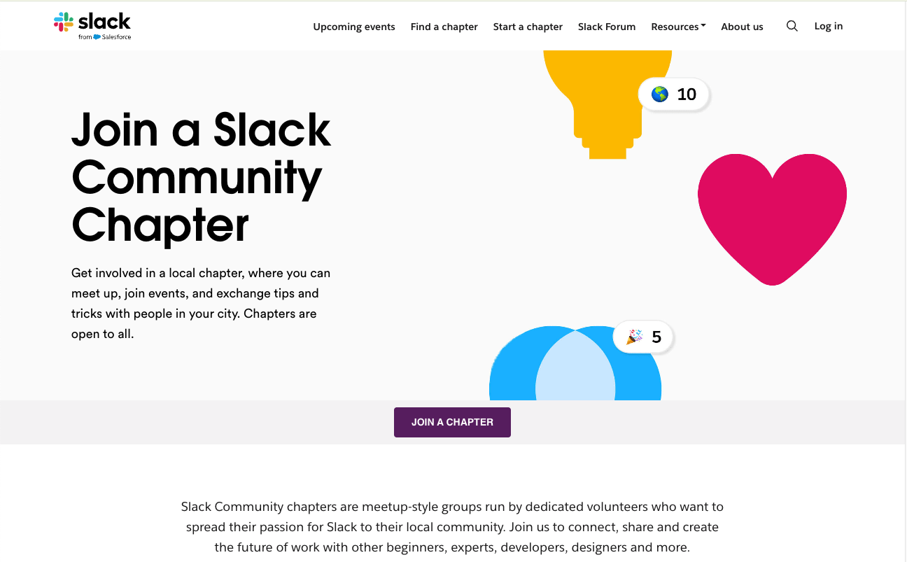Open Start a chapter
Viewport: 907px width, 562px height.
[528, 26]
